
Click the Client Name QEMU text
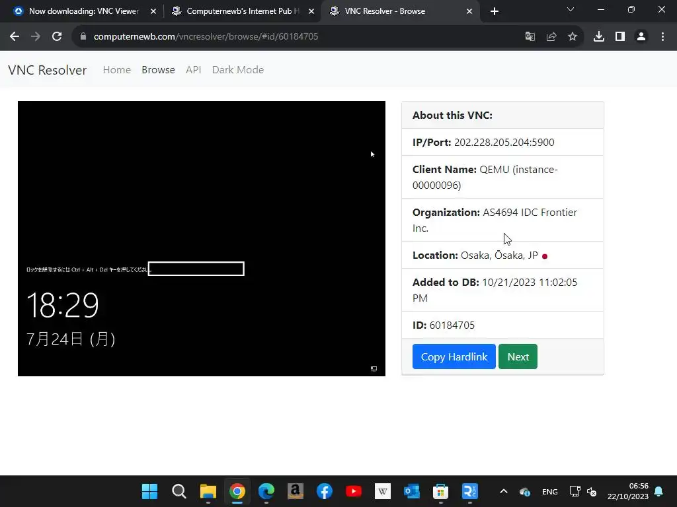485,177
